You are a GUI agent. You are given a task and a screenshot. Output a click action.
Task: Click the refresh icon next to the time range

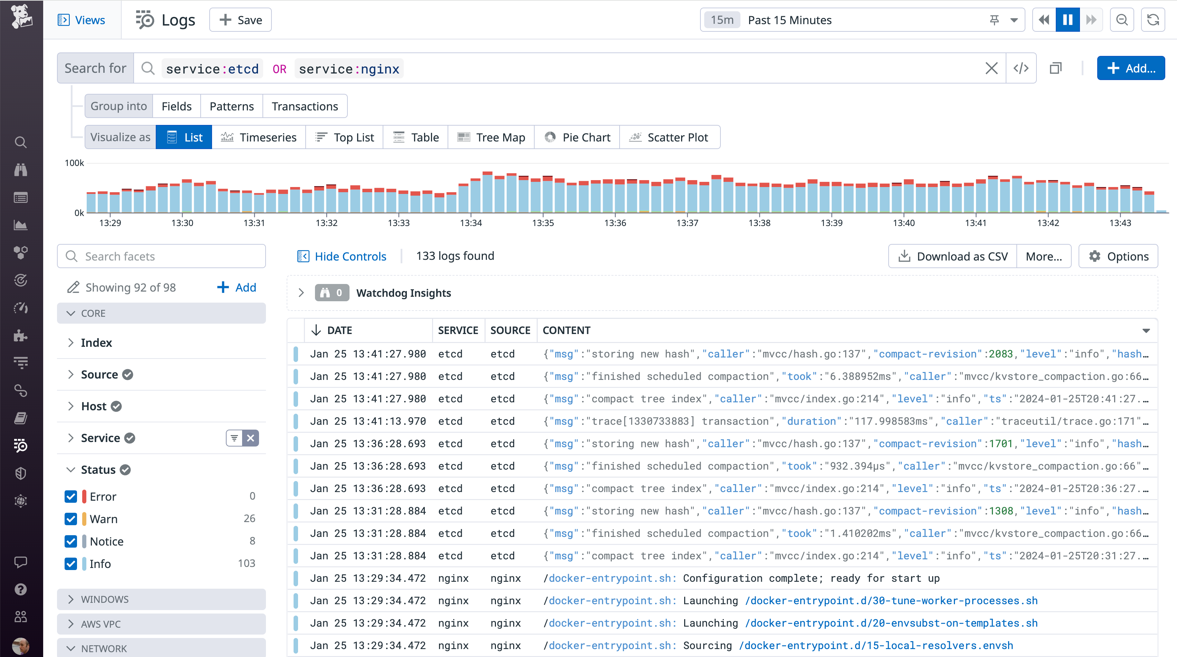tap(1153, 20)
